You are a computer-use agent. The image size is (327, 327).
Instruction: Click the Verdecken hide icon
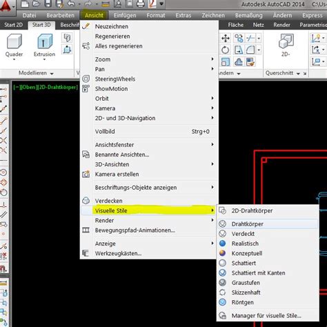click(x=86, y=201)
